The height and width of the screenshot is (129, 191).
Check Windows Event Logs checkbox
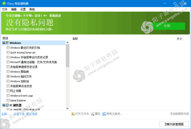[8, 96]
